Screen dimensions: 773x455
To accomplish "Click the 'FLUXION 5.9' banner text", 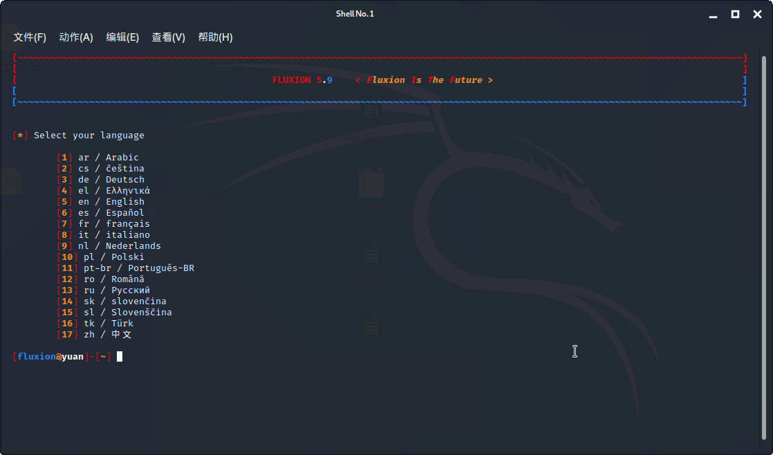I will click(302, 80).
